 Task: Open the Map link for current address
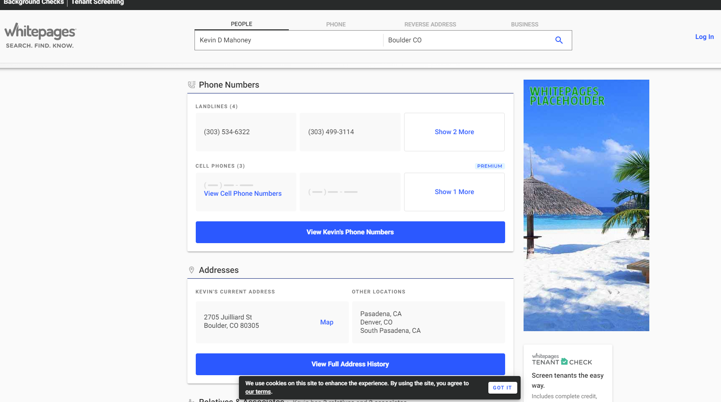tap(327, 322)
